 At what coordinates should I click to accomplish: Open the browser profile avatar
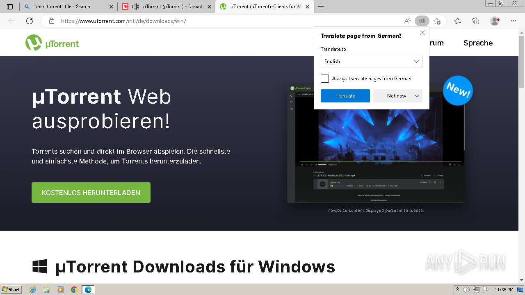pos(495,21)
